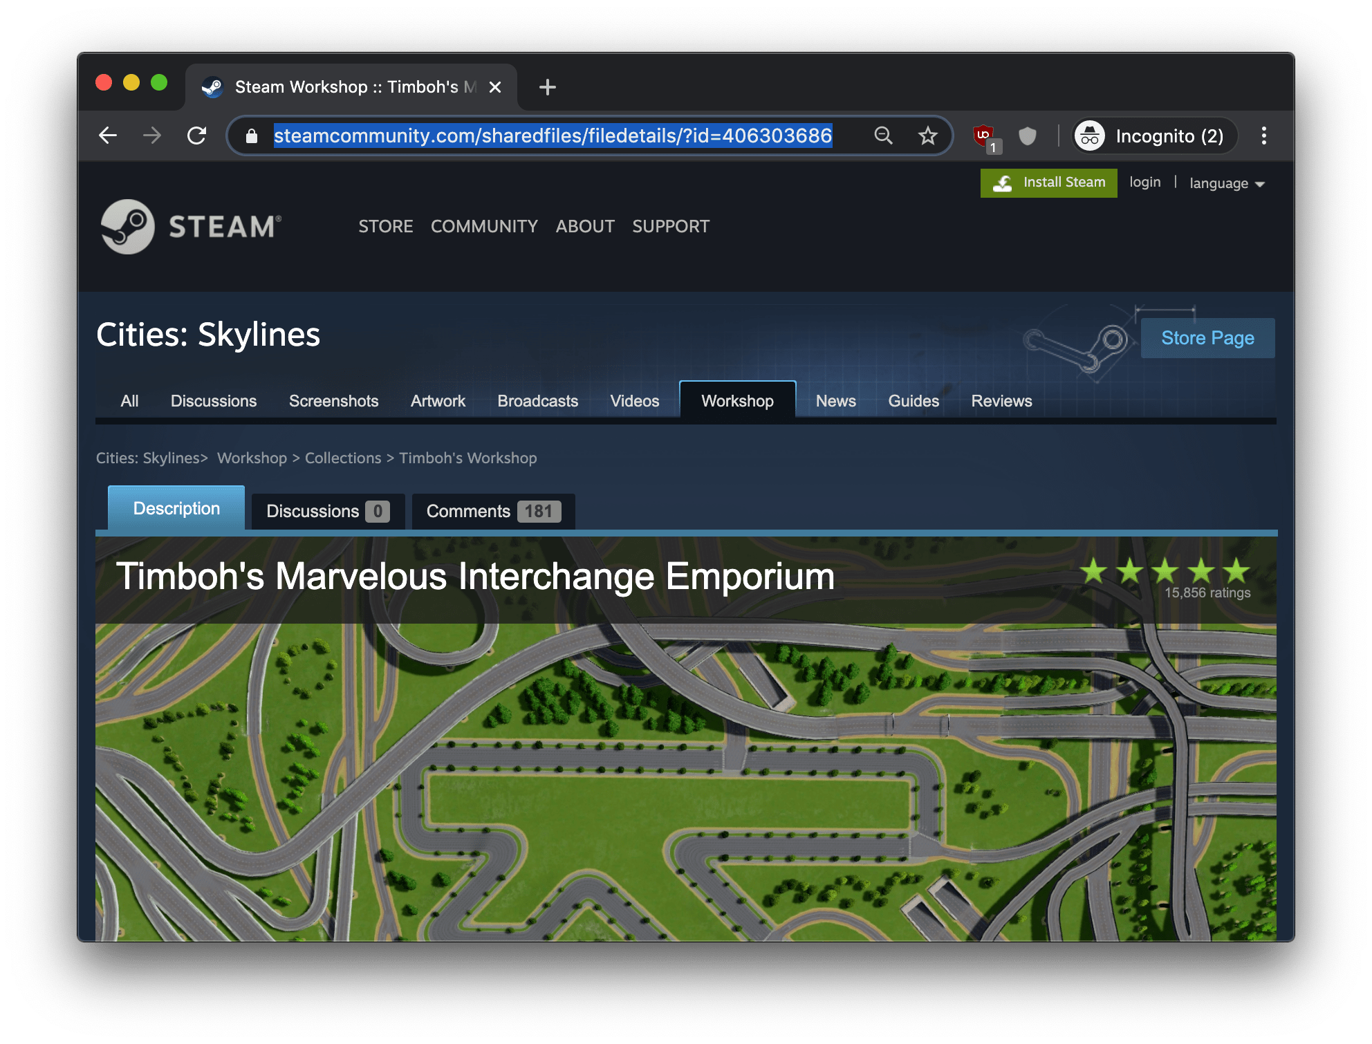Open the Incognito (2) profile button

(1154, 136)
